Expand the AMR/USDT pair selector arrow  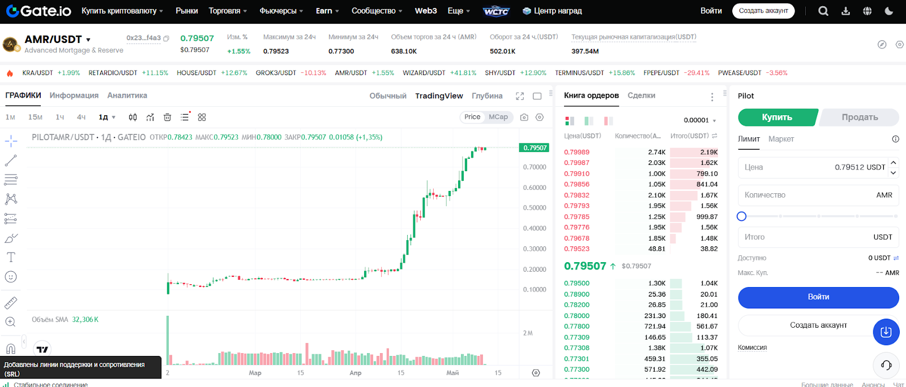tap(88, 40)
